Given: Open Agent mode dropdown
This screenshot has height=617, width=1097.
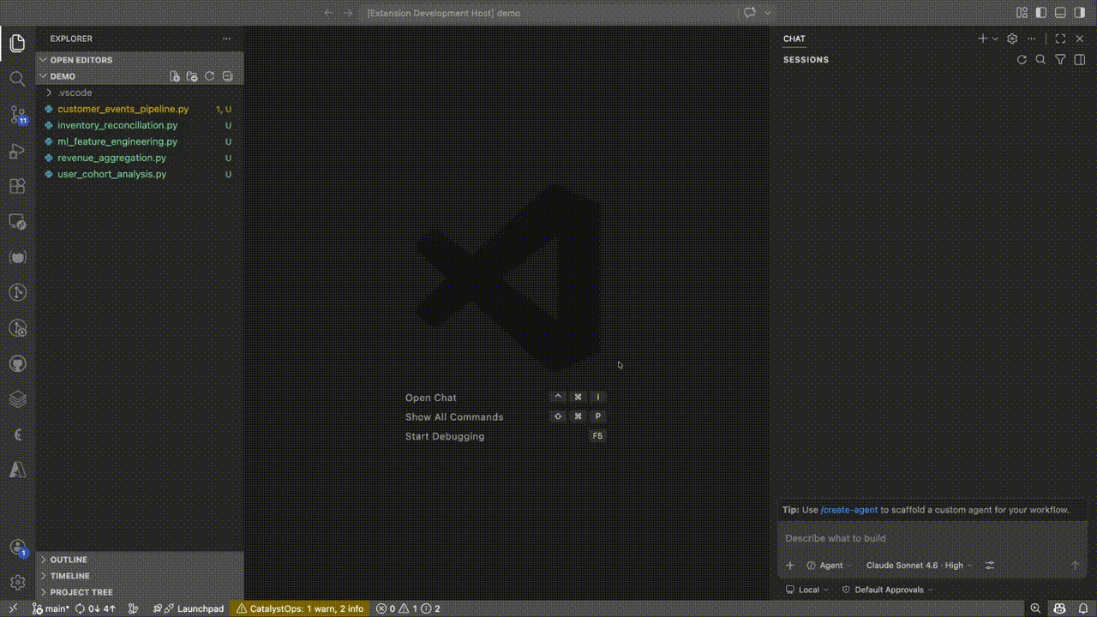Looking at the screenshot, I should tap(830, 566).
